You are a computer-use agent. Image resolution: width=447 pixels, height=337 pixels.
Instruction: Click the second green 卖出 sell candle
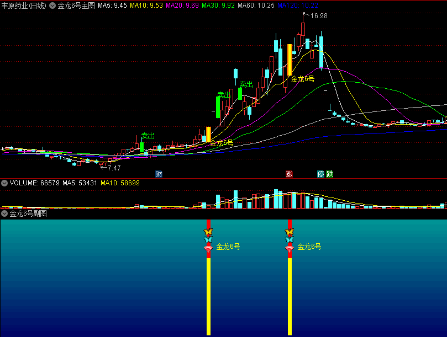click(x=218, y=108)
